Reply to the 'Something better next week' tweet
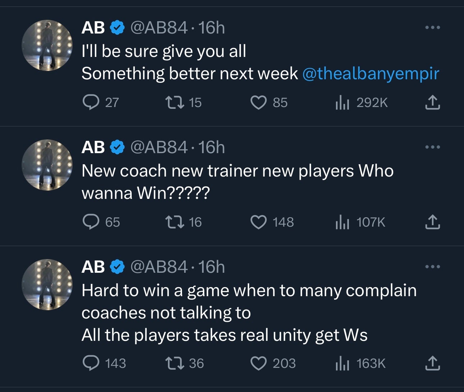 [91, 103]
